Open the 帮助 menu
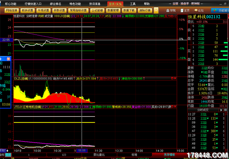The image size is (229, 159). click(x=147, y=4)
